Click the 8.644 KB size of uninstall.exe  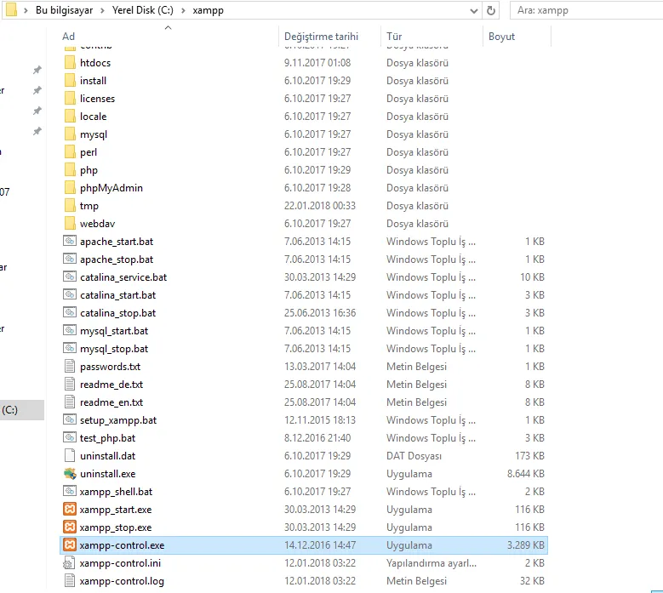526,473
